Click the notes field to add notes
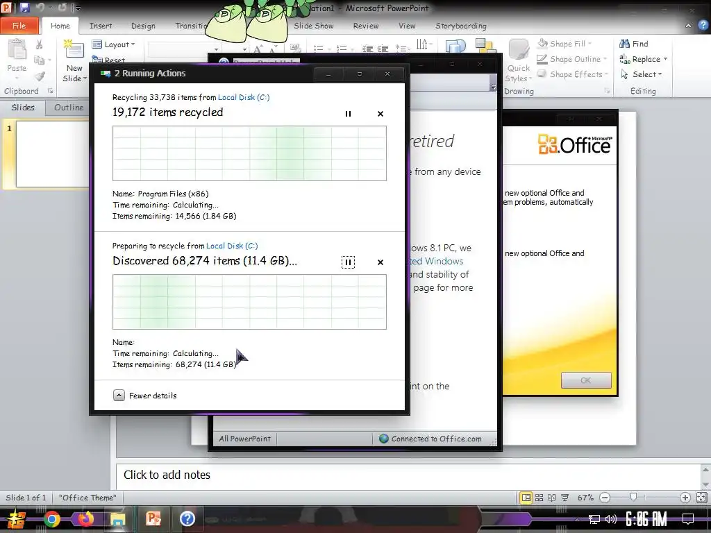The width and height of the screenshot is (711, 533). click(408, 475)
